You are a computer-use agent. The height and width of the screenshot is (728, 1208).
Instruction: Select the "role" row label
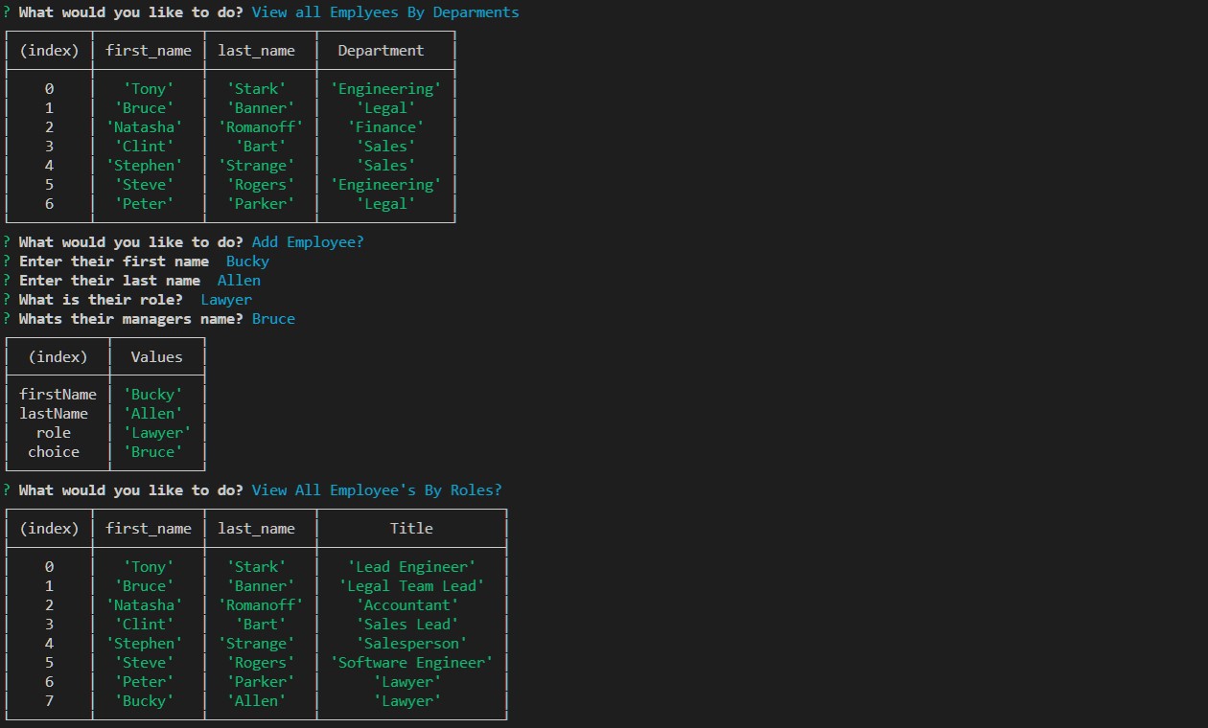click(54, 433)
